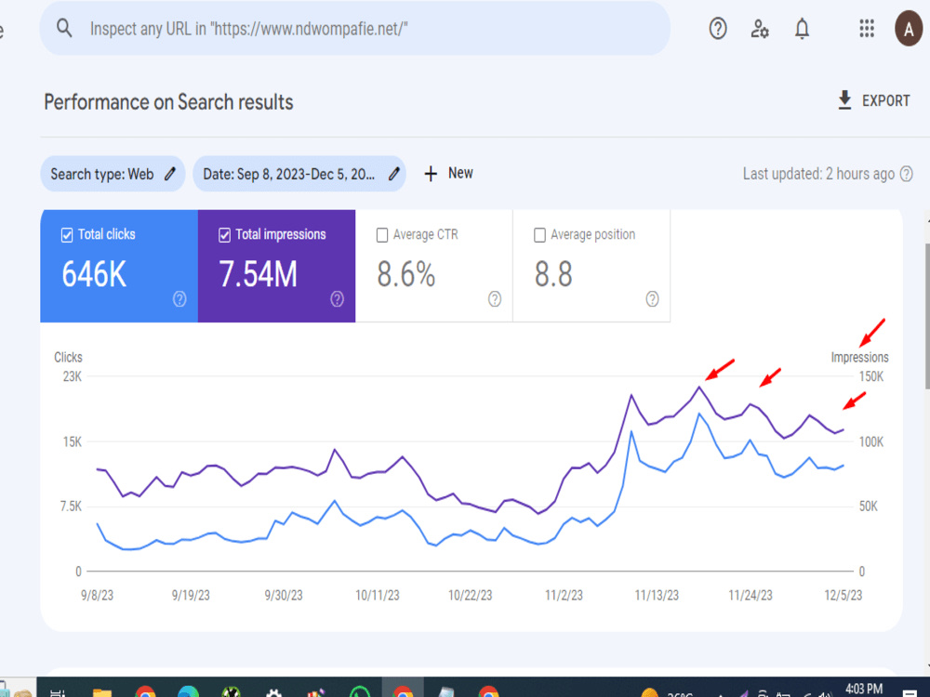The height and width of the screenshot is (697, 930).
Task: Click the 8.8 average position value
Action: (553, 274)
